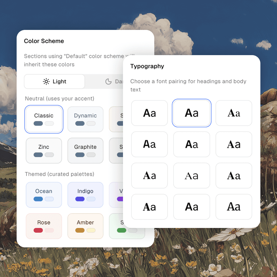Choose the Indigo themed palette
This screenshot has width=277, height=277.
[85, 194]
